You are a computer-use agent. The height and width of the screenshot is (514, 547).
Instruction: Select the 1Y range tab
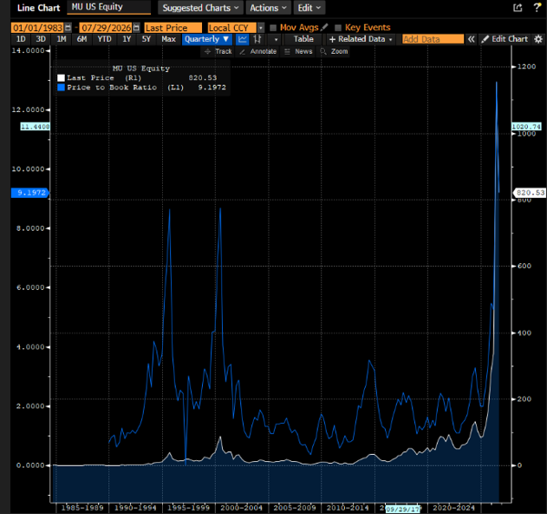pos(127,39)
